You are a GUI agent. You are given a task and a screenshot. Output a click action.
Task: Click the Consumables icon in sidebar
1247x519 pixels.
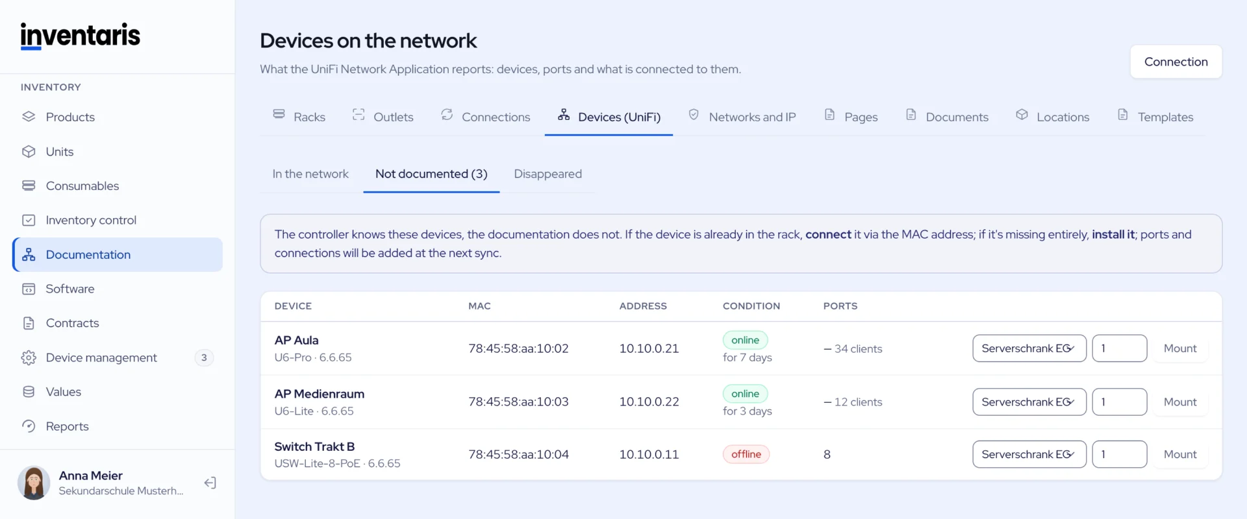click(x=29, y=186)
